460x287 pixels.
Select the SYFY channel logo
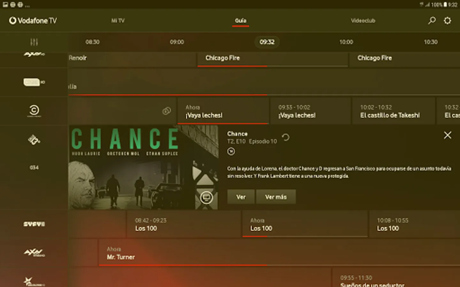34,224
